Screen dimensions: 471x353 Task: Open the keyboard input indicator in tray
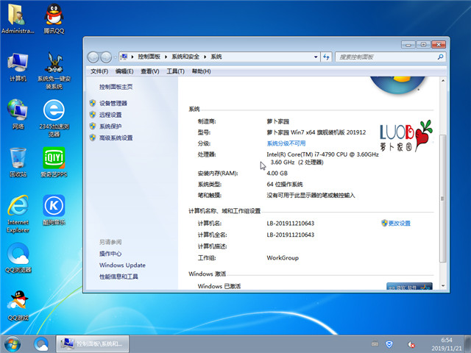point(375,343)
